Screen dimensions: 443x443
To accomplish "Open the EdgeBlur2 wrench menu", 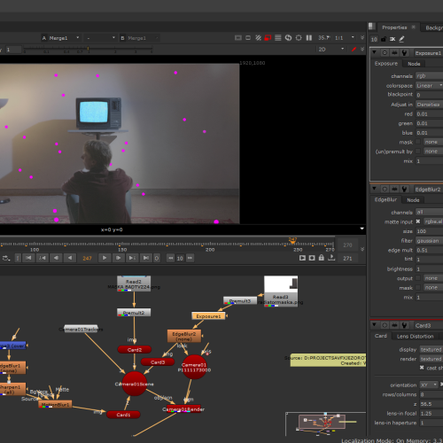I will pos(404,189).
